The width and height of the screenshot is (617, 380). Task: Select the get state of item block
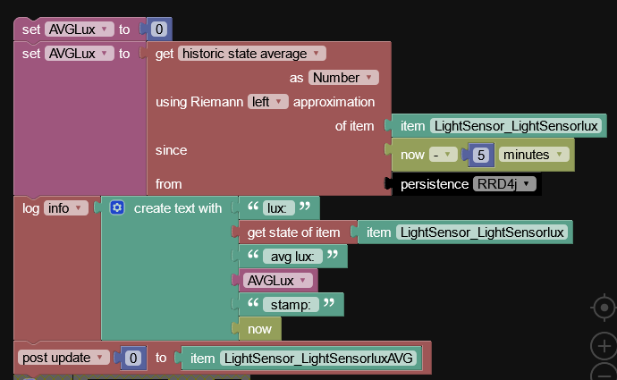point(295,232)
